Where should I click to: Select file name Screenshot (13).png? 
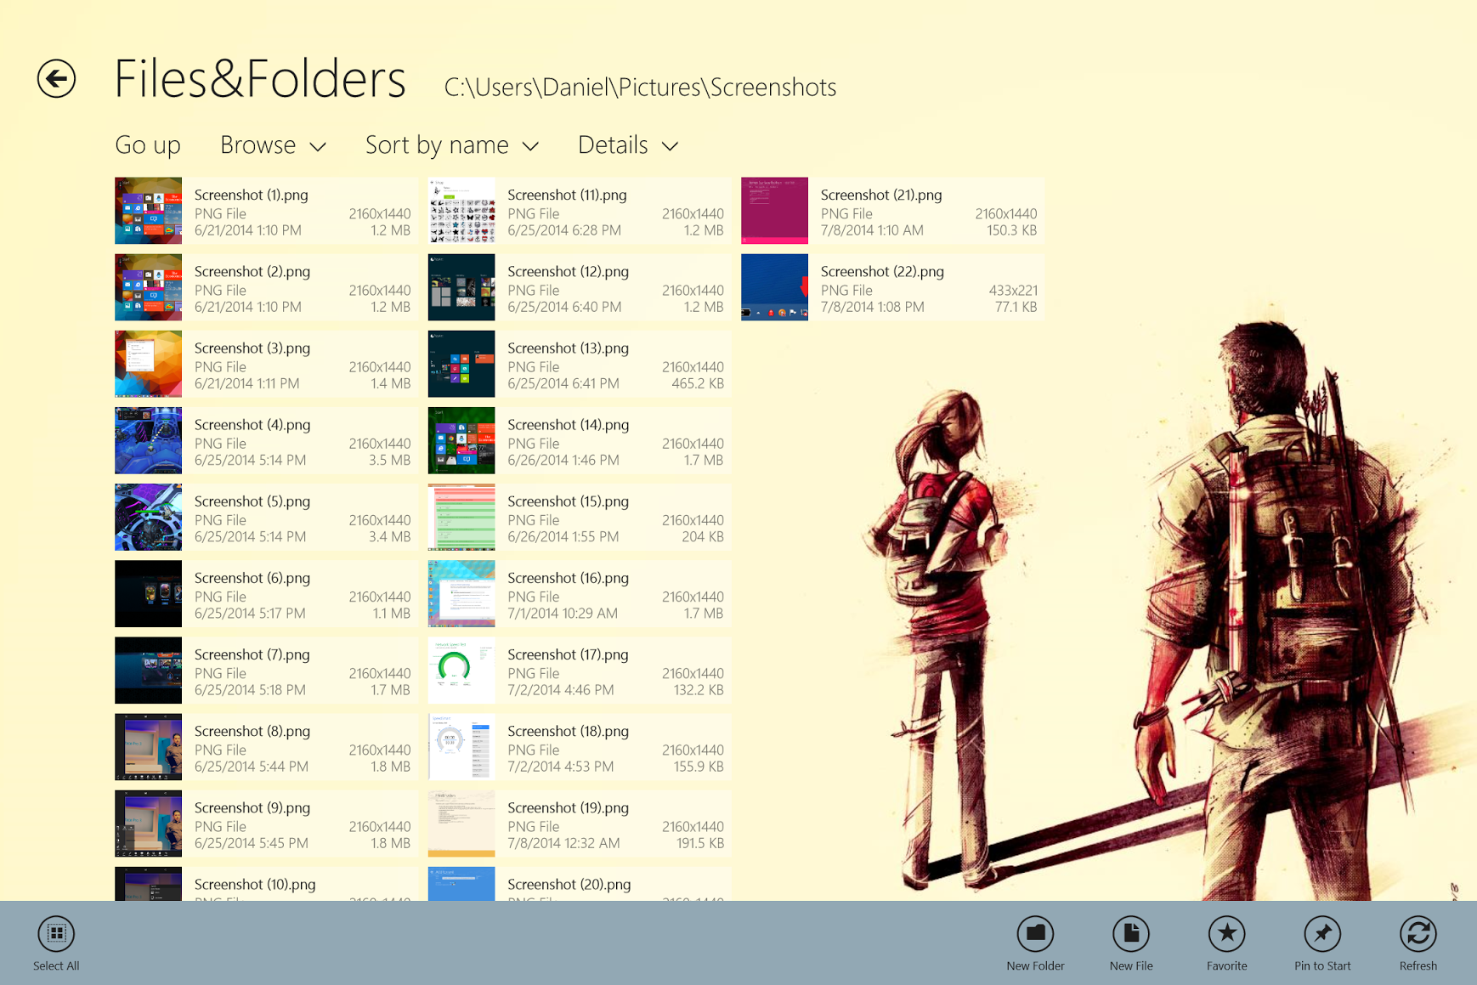pyautogui.click(x=569, y=348)
